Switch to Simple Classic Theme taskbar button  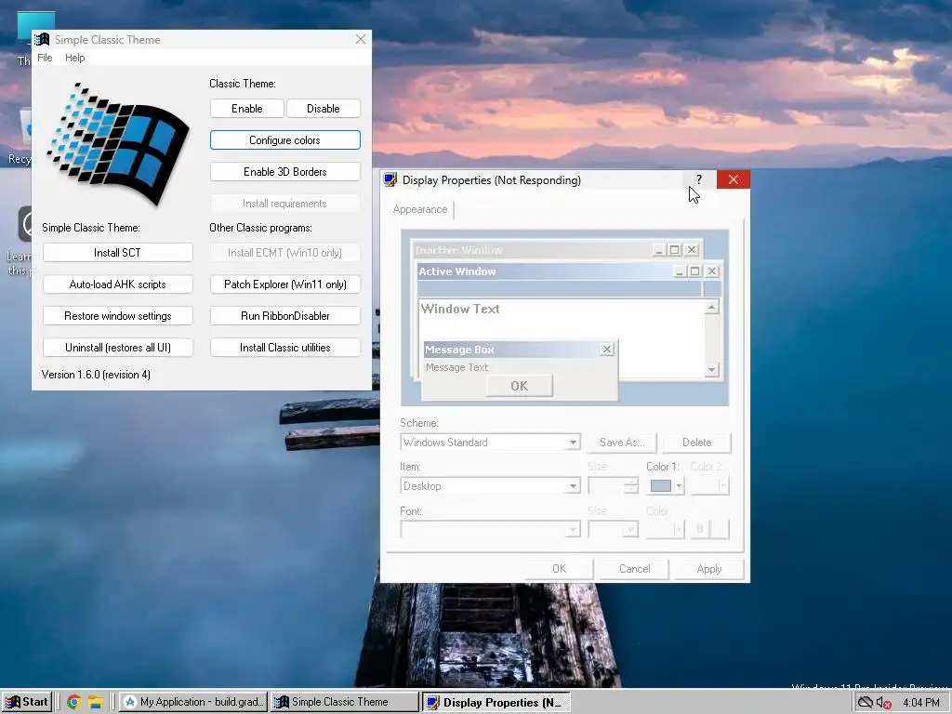344,703
